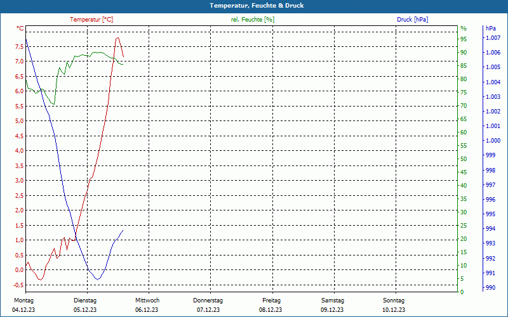Click the 1.000 pressure axis value
This screenshot has width=508, height=317.
click(493, 141)
